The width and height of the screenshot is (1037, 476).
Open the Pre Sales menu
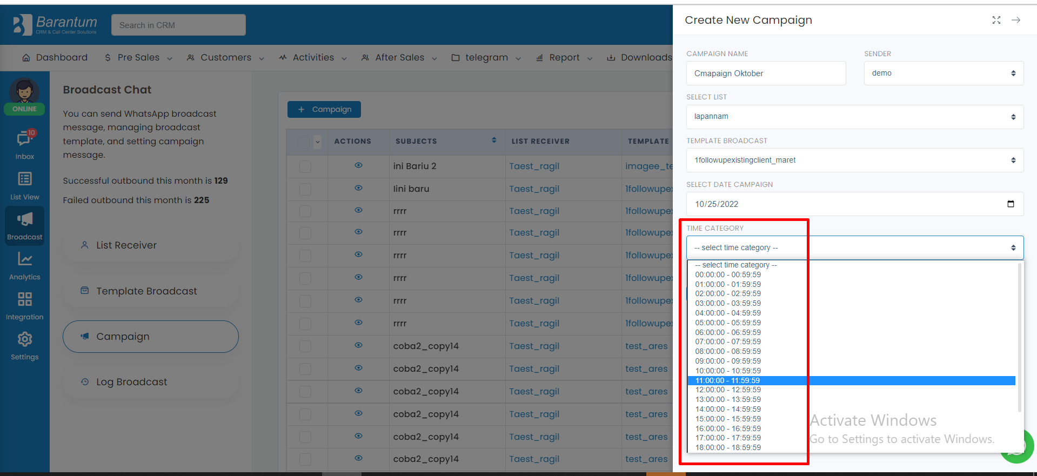[x=138, y=58]
